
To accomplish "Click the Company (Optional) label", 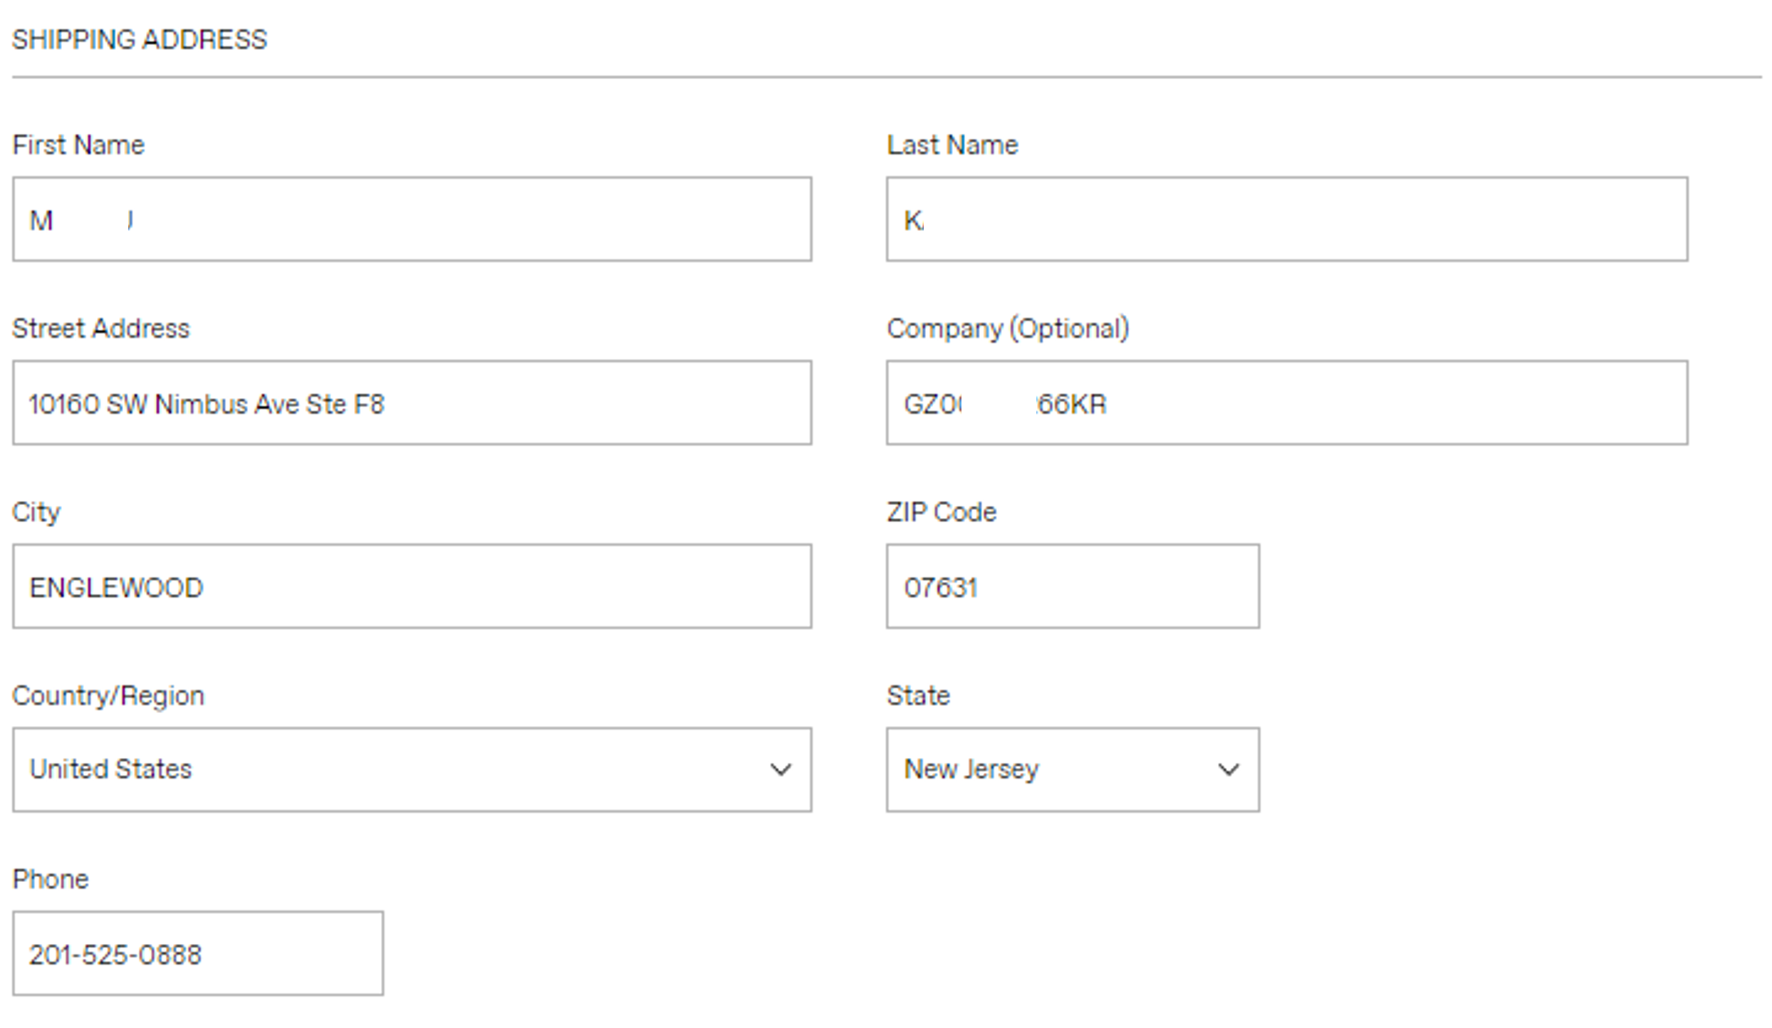I will (x=1007, y=329).
